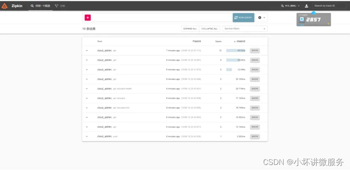This screenshot has height=170, width=350.
Task: Click the sort arrow beside duration header
Action: coord(235,41)
